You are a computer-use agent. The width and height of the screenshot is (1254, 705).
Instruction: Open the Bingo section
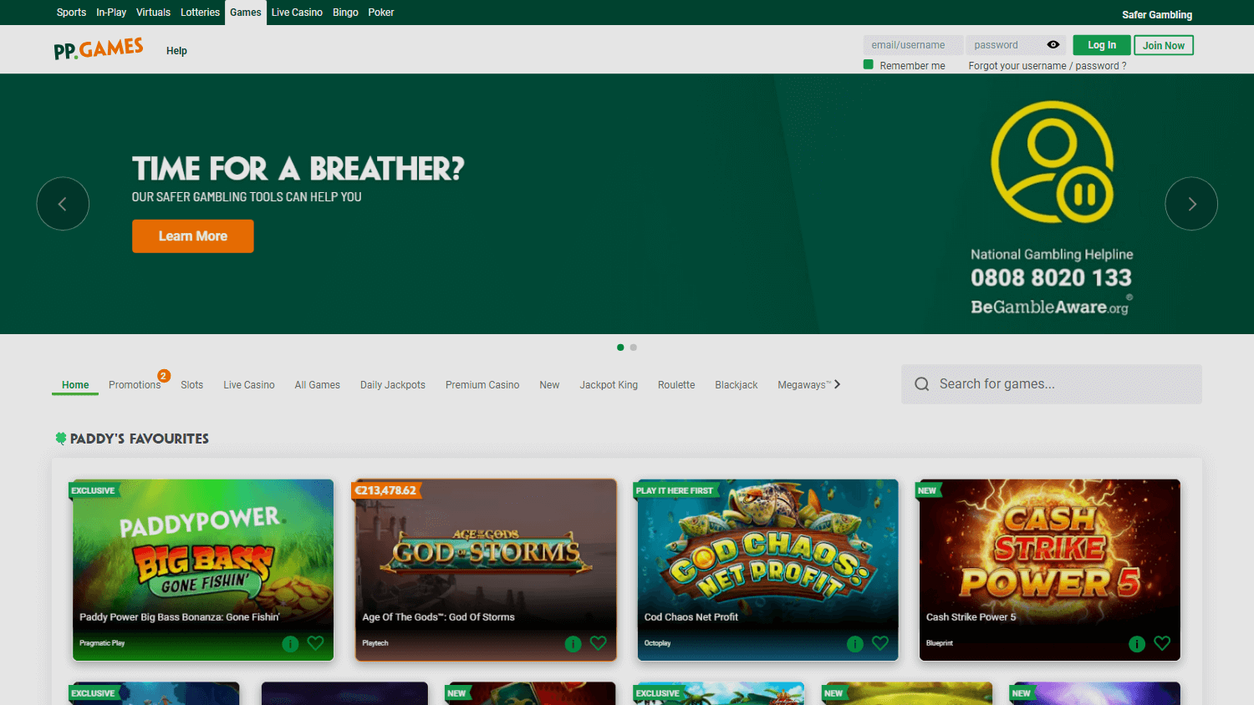tap(345, 13)
